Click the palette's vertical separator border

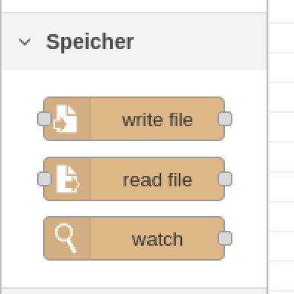tap(267, 147)
